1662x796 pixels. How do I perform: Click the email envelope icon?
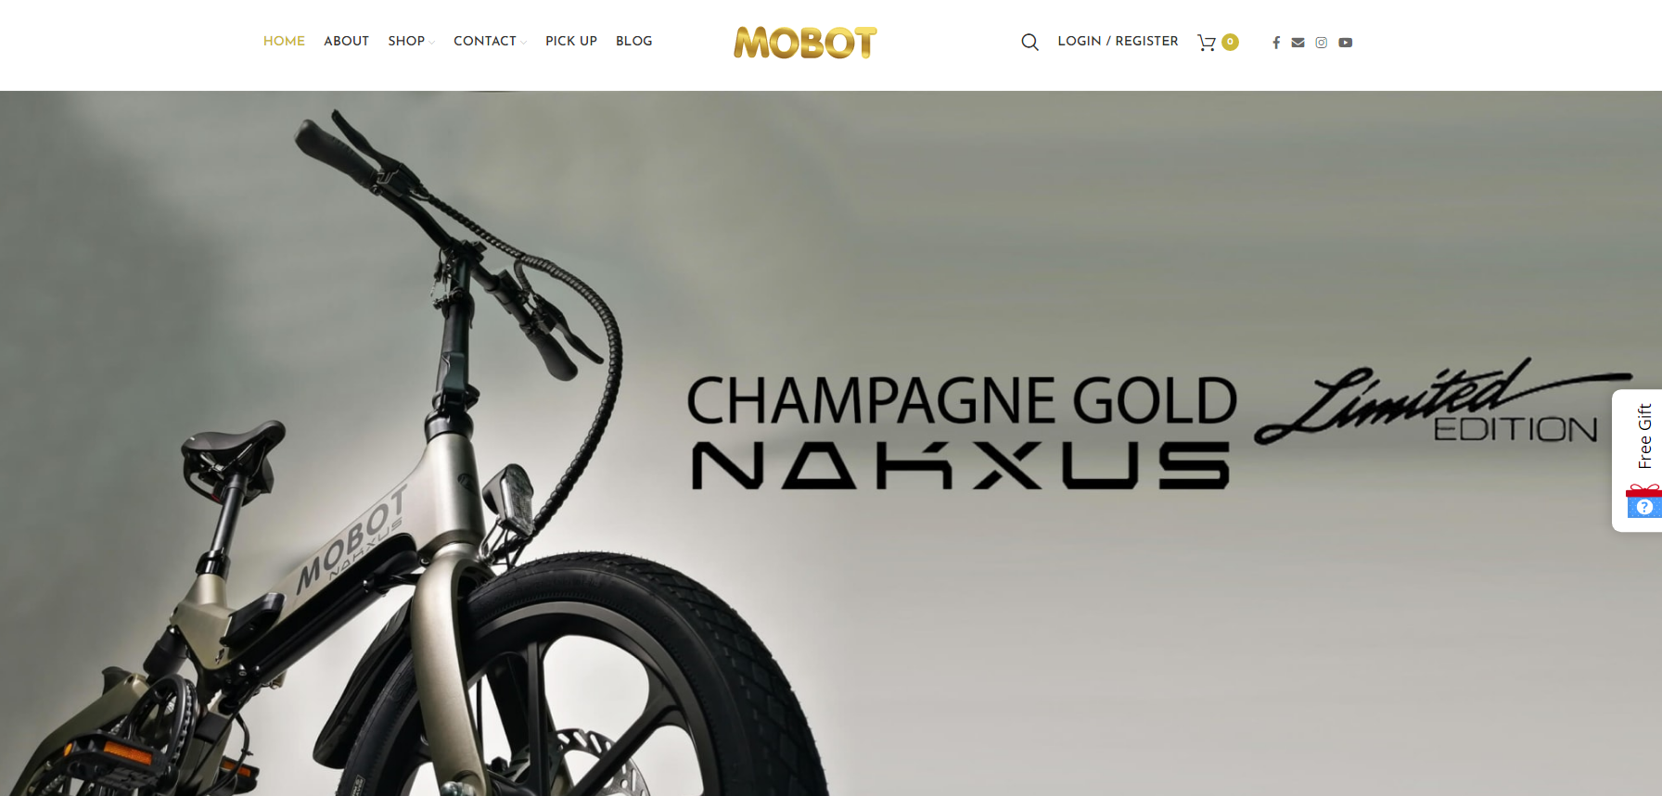point(1298,43)
